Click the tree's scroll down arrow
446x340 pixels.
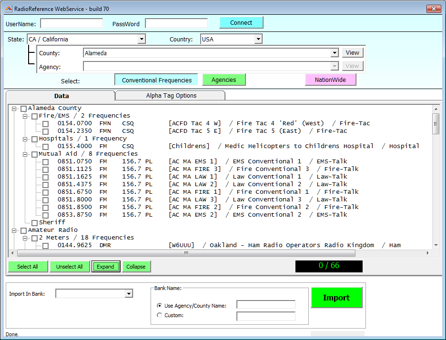(436, 245)
